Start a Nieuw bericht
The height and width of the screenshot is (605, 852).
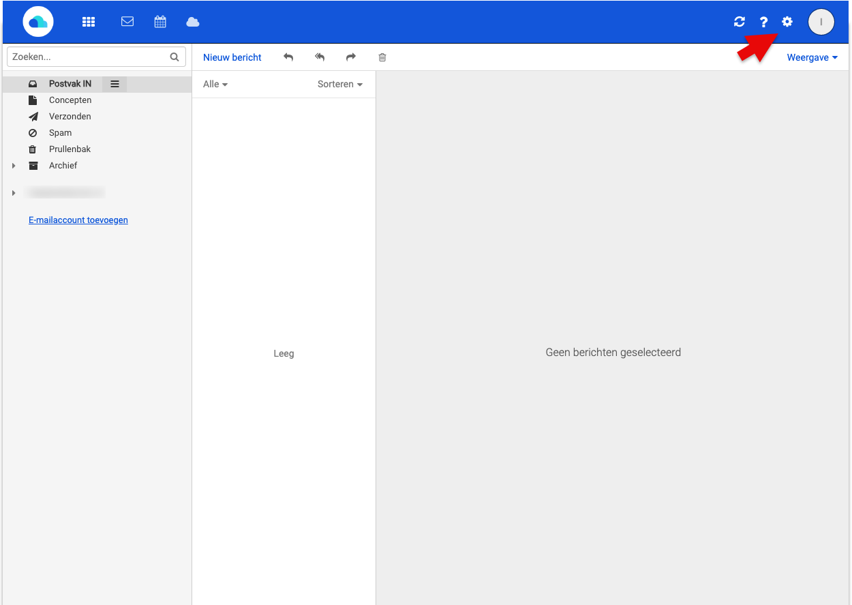(232, 57)
